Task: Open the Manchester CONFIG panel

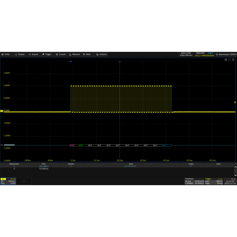Action: 226,54
